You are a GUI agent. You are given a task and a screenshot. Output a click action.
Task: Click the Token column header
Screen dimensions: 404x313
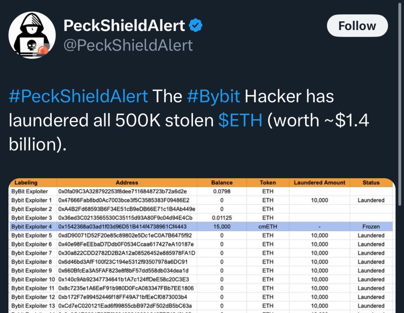(x=268, y=183)
